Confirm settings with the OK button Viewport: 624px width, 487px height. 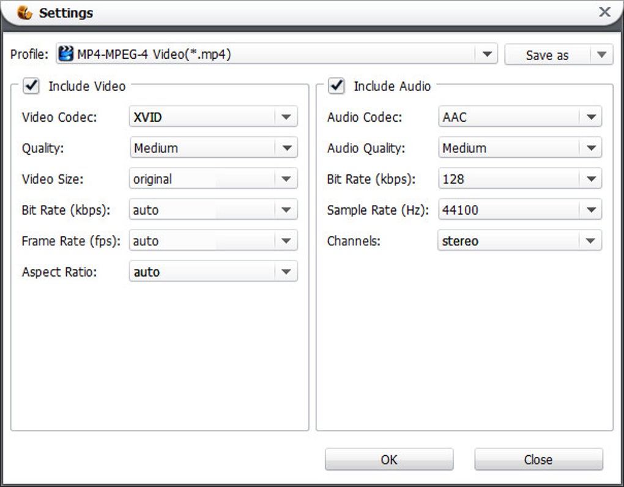click(389, 459)
